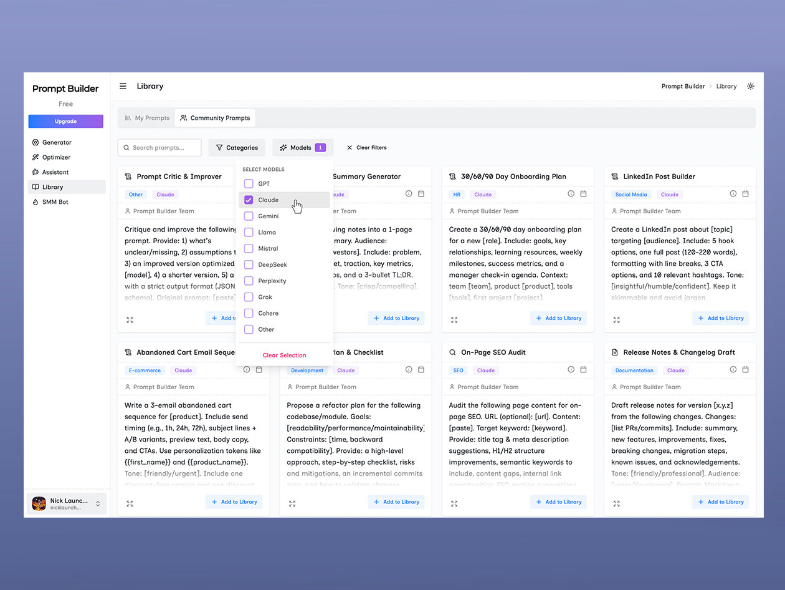Viewport: 785px width, 590px height.
Task: Open the Library breadcrumb link
Action: [726, 86]
